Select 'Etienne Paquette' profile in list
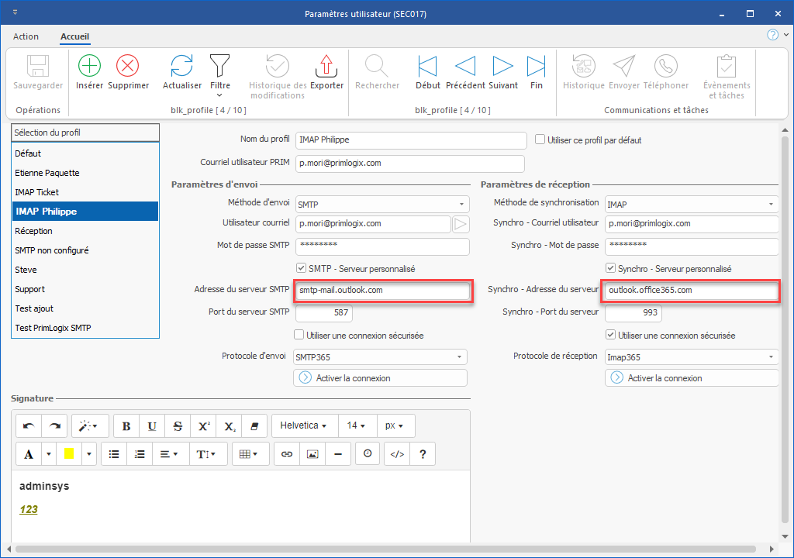 point(47,173)
